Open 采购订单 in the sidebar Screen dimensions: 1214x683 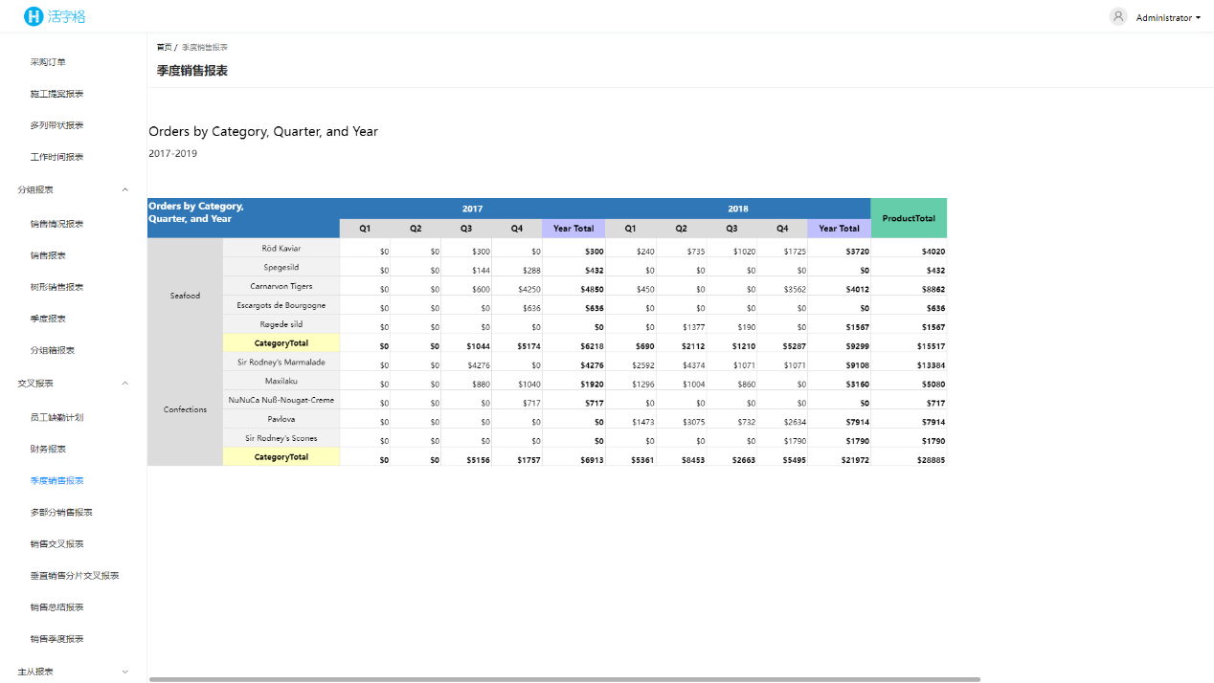point(48,62)
